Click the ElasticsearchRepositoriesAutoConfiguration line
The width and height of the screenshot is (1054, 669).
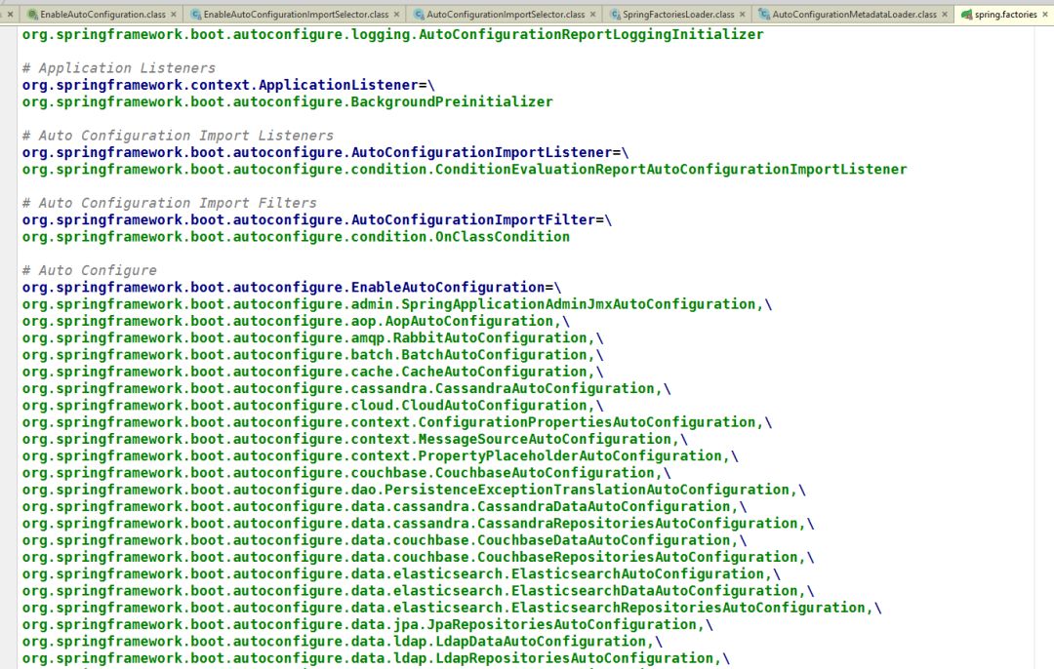[x=452, y=608]
